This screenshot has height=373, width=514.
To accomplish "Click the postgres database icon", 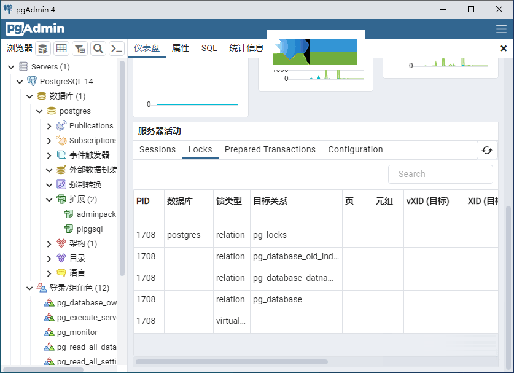I will point(52,111).
